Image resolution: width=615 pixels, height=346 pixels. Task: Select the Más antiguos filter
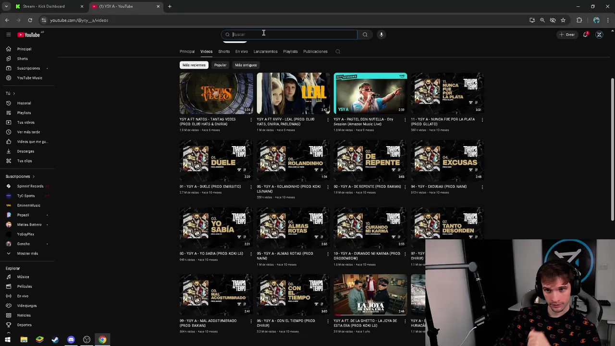[x=246, y=65]
